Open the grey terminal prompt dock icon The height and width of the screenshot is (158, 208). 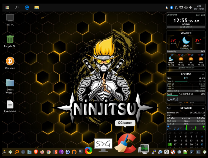pos(198,152)
